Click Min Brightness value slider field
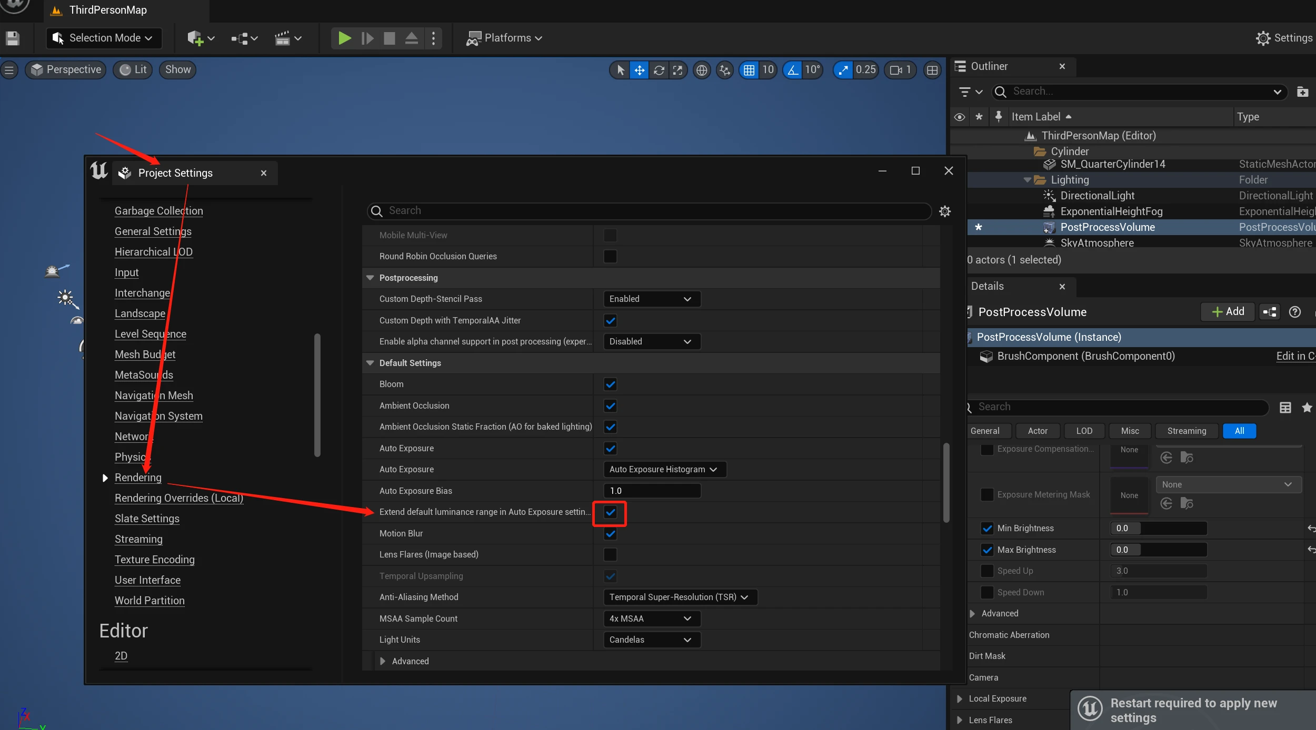The width and height of the screenshot is (1316, 730). 1158,529
